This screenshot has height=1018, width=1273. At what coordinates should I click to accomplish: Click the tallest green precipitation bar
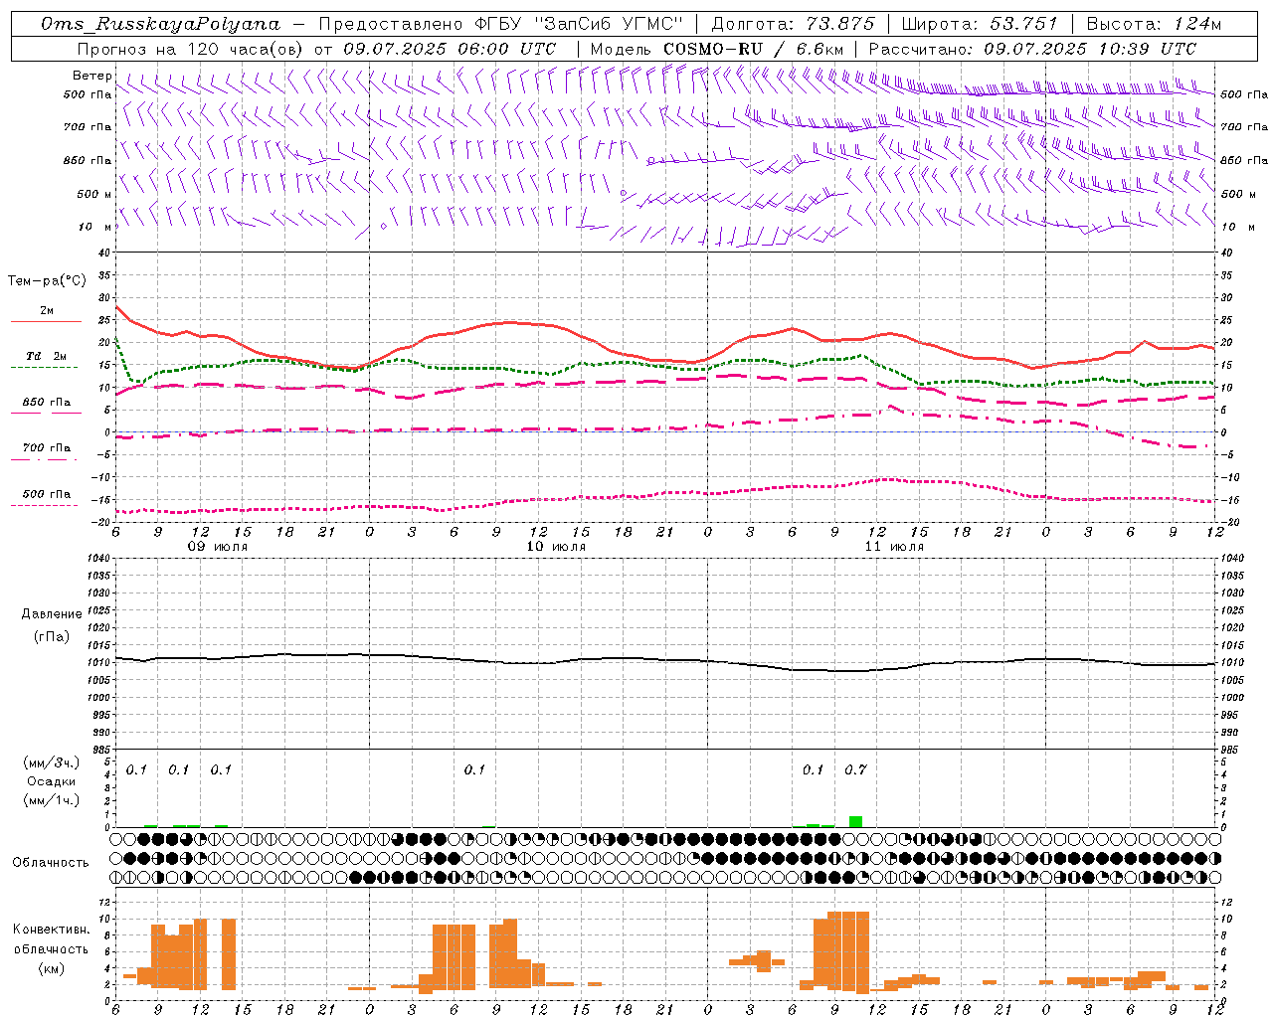(855, 821)
